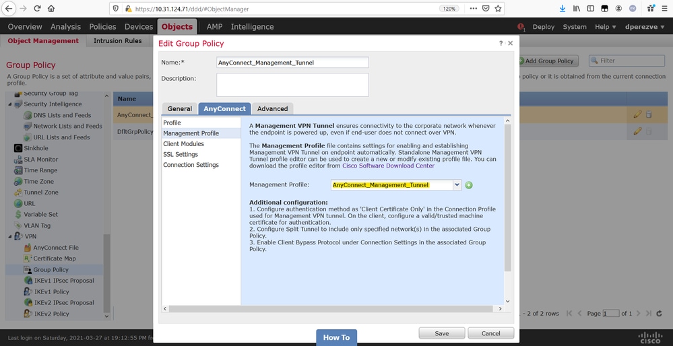The image size is (673, 346).
Task: Collapse the Security Intelligence tree node
Action: [10, 104]
